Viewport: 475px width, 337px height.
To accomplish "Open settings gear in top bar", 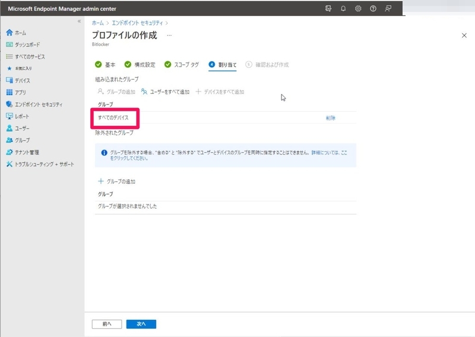I will [x=358, y=8].
